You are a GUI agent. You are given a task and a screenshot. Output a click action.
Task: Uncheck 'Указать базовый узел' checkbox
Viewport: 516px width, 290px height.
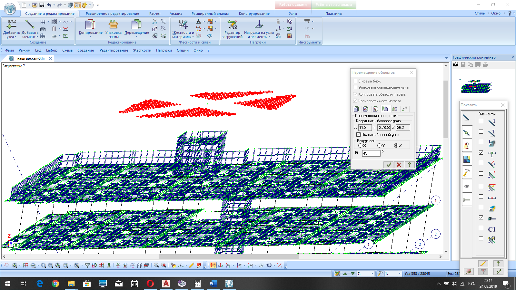coord(358,135)
